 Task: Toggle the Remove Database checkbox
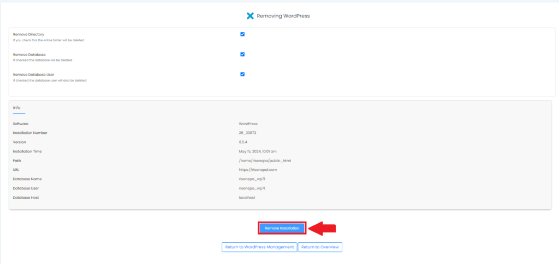[x=242, y=54]
